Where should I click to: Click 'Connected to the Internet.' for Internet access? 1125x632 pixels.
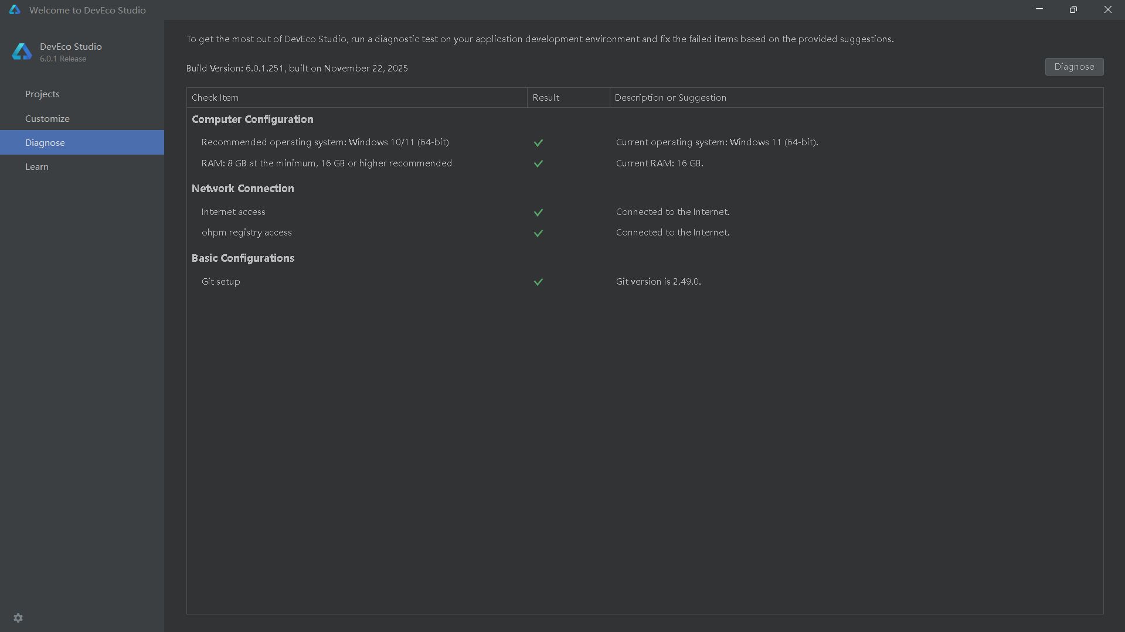673,212
